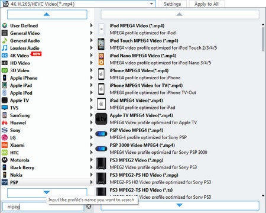Select the Apple iPad category
This screenshot has width=266, height=213.
[x=47, y=85]
